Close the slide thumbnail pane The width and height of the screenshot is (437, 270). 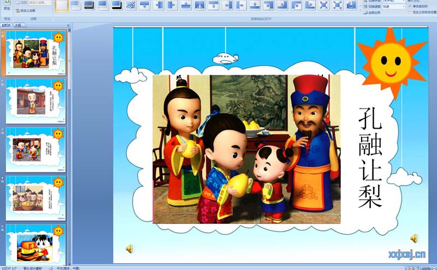[68, 25]
